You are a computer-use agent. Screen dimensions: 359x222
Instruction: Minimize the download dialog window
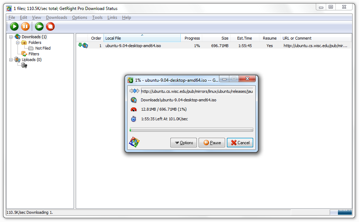(x=224, y=79)
